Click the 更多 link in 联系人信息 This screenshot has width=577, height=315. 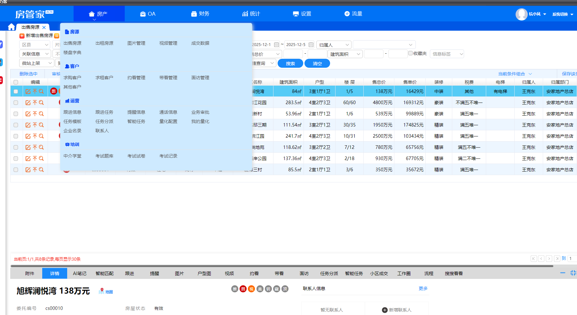tap(423, 289)
